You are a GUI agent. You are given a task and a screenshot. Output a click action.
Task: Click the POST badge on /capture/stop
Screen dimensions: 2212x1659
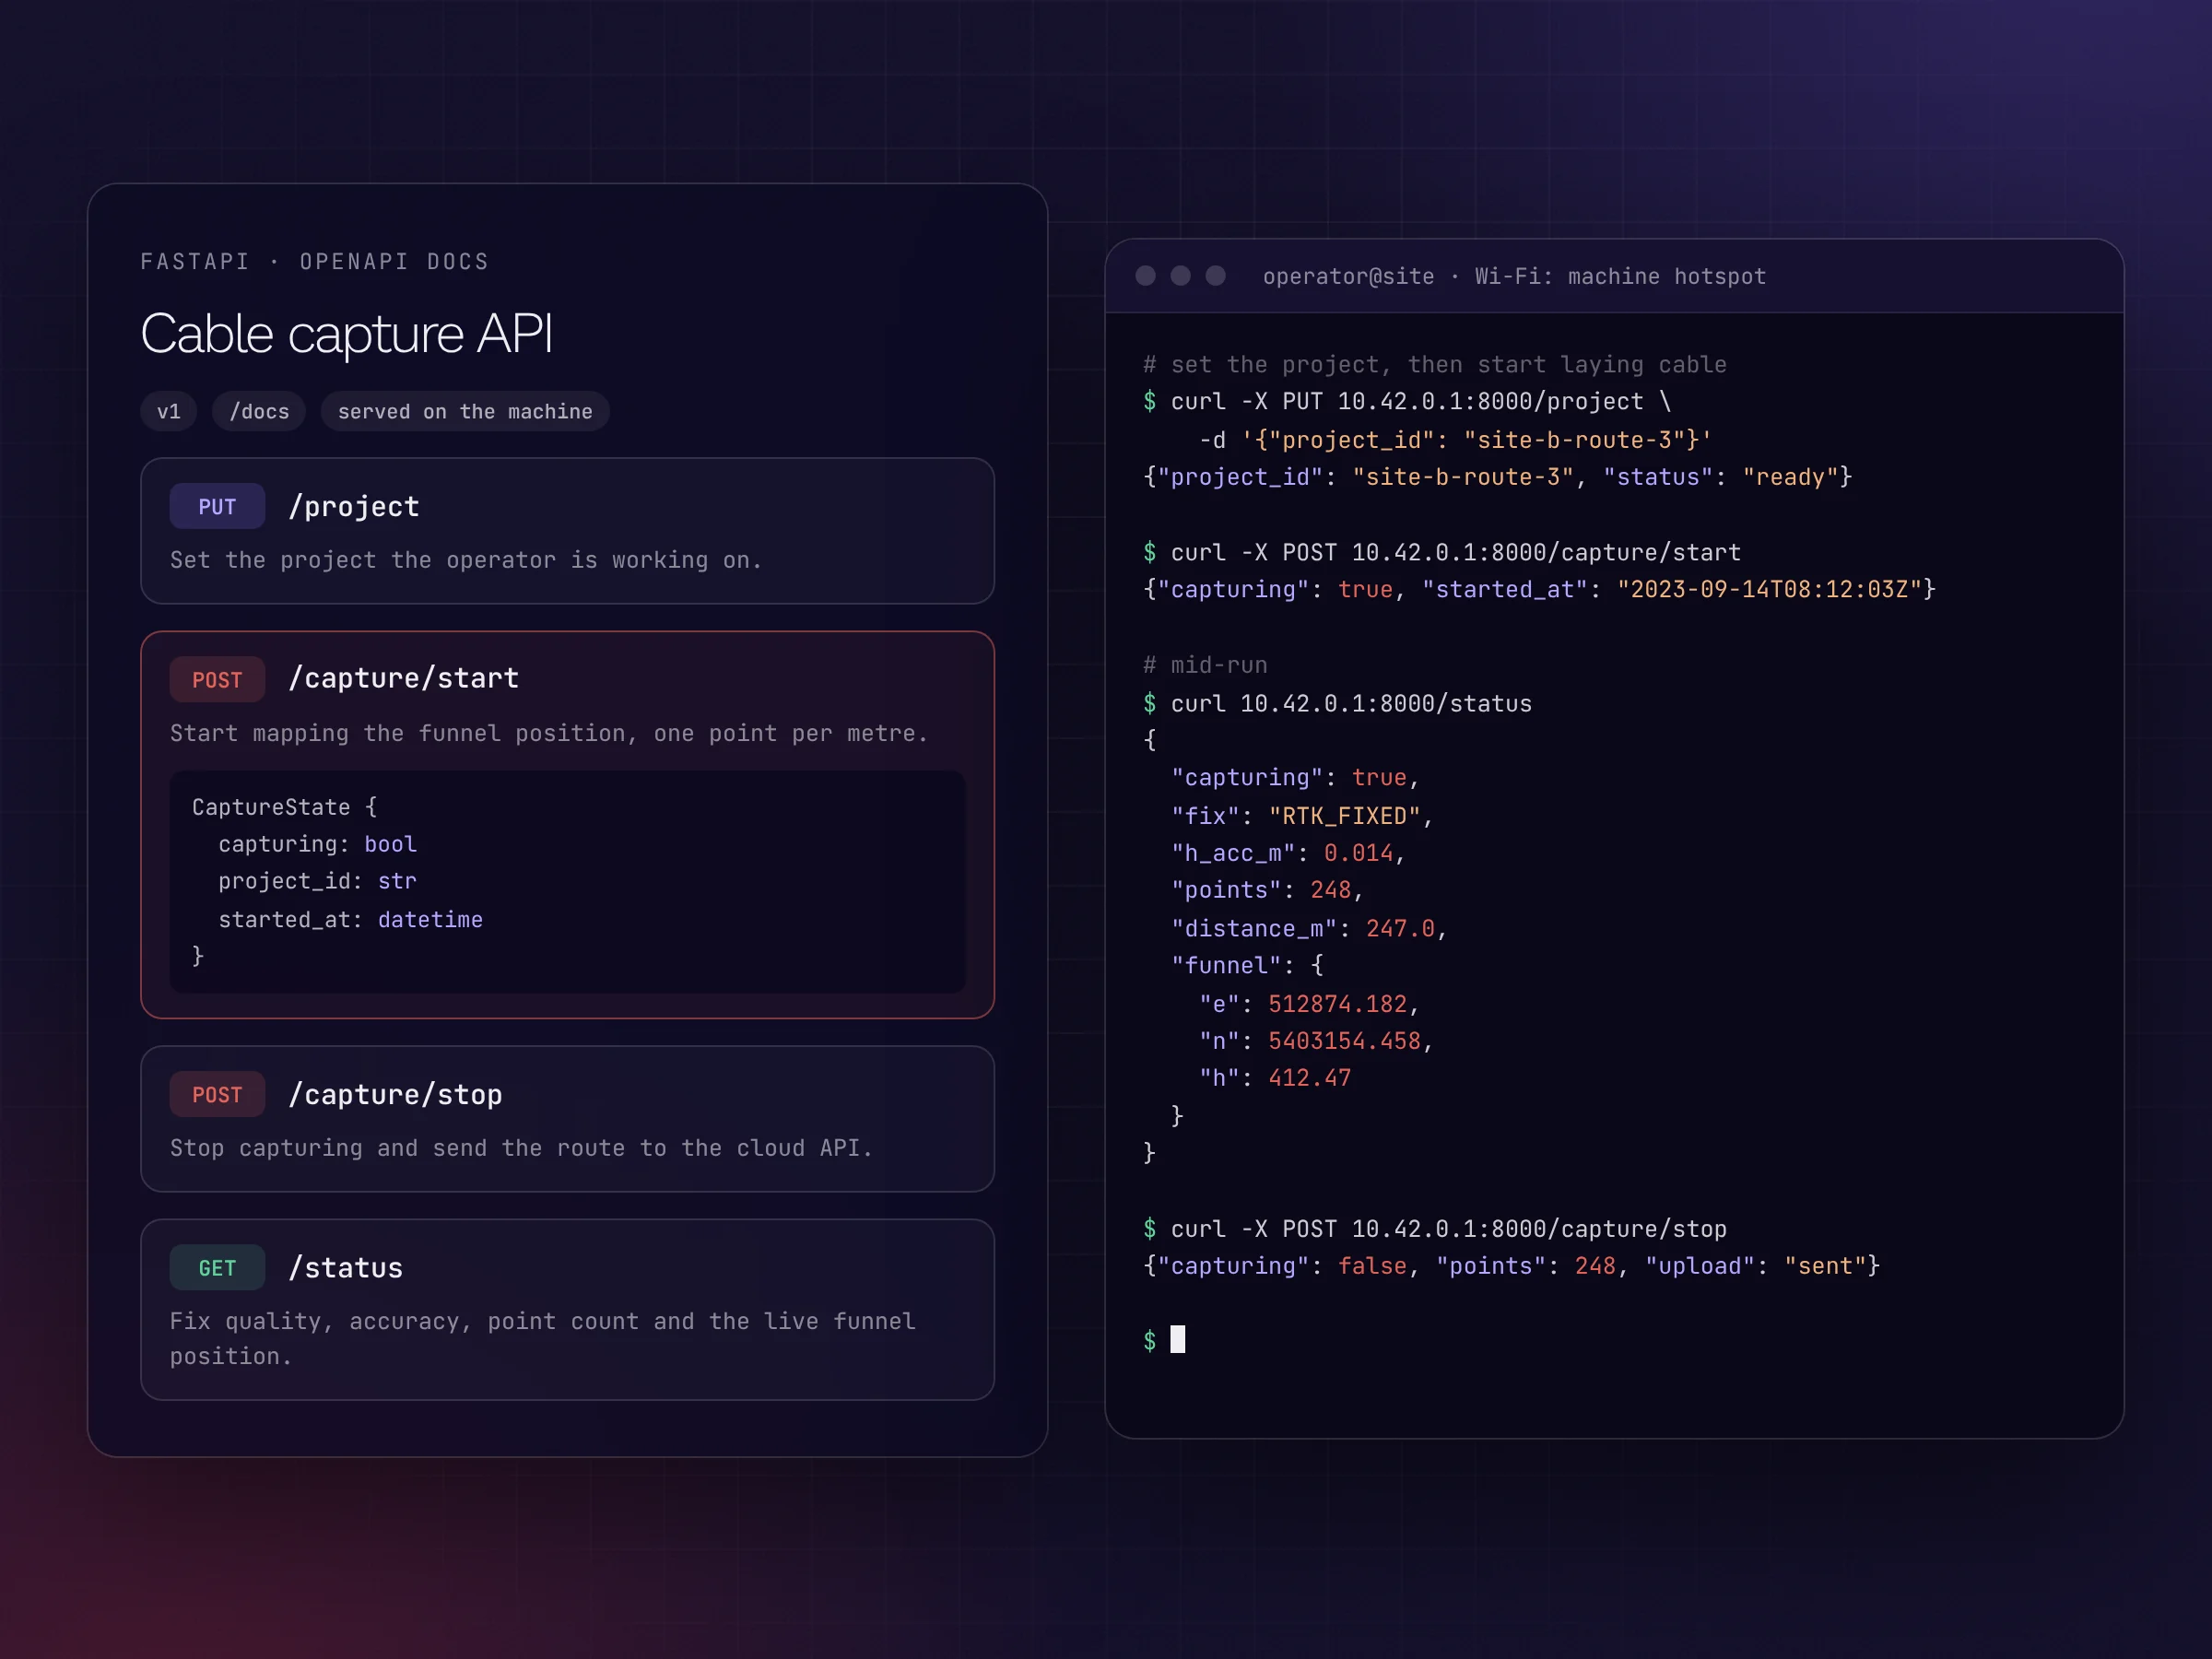(217, 1094)
